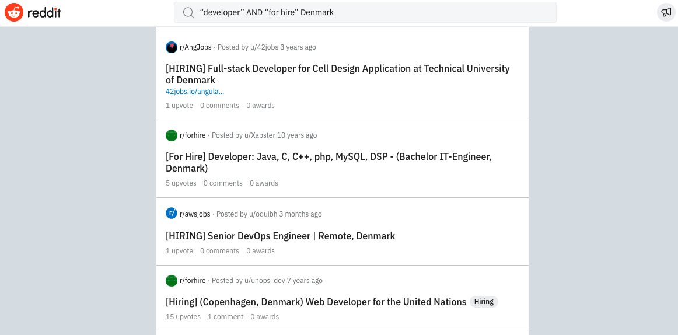Click the Hiring flair tag
The image size is (678, 335).
pyautogui.click(x=484, y=302)
